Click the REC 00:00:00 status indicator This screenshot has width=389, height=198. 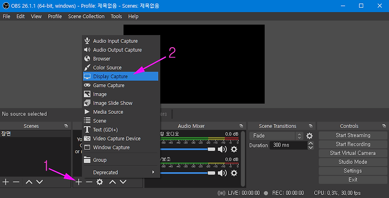[x=284, y=193]
